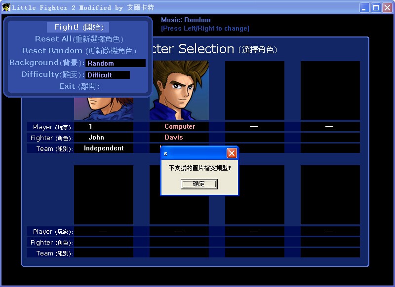Screen dimensions: 395x287
Task: Change the Background value field showing Random
Action: click(x=116, y=63)
